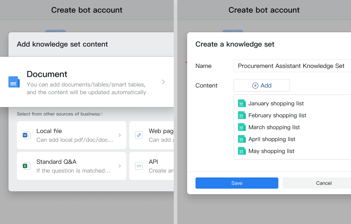Viewport: 351px width, 224px height.
Task: Click the January shopping list file icon
Action: [x=241, y=104]
